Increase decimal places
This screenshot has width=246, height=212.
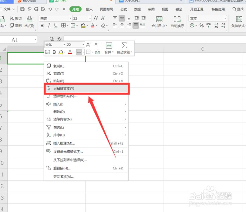(216, 26)
